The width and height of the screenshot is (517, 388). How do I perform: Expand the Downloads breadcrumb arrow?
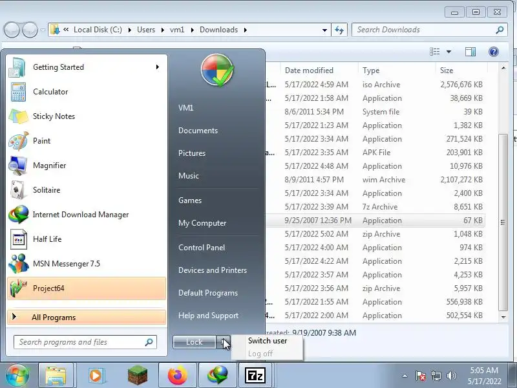(x=246, y=30)
